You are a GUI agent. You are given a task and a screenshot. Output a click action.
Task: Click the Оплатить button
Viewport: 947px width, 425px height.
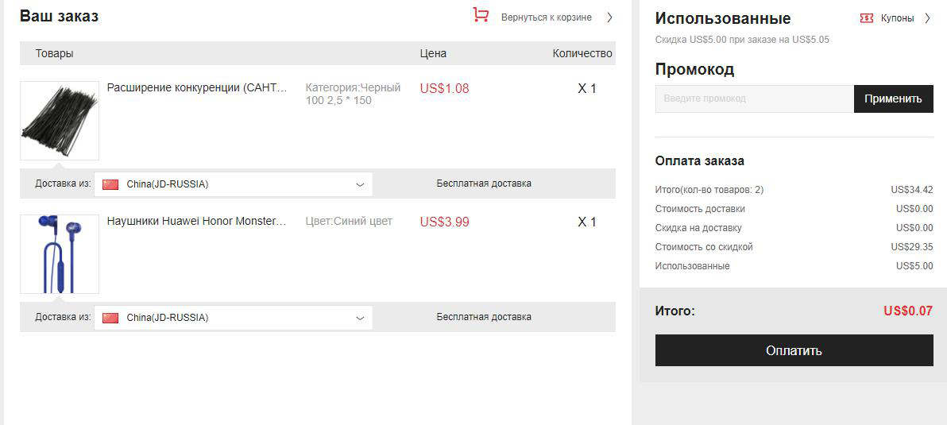[794, 350]
